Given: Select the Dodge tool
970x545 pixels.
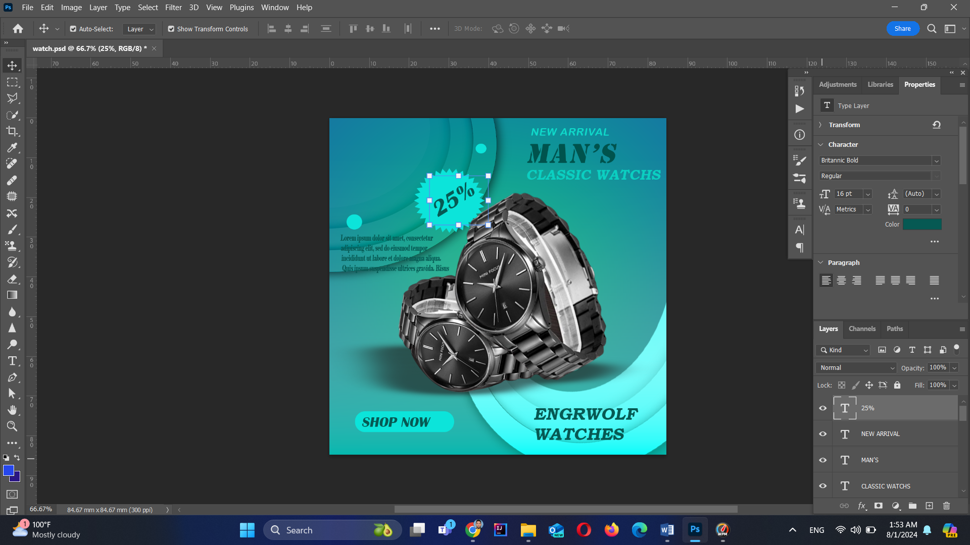Looking at the screenshot, I should [x=12, y=345].
